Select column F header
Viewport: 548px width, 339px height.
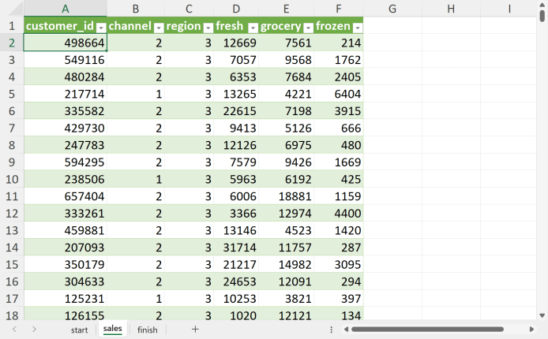(339, 9)
